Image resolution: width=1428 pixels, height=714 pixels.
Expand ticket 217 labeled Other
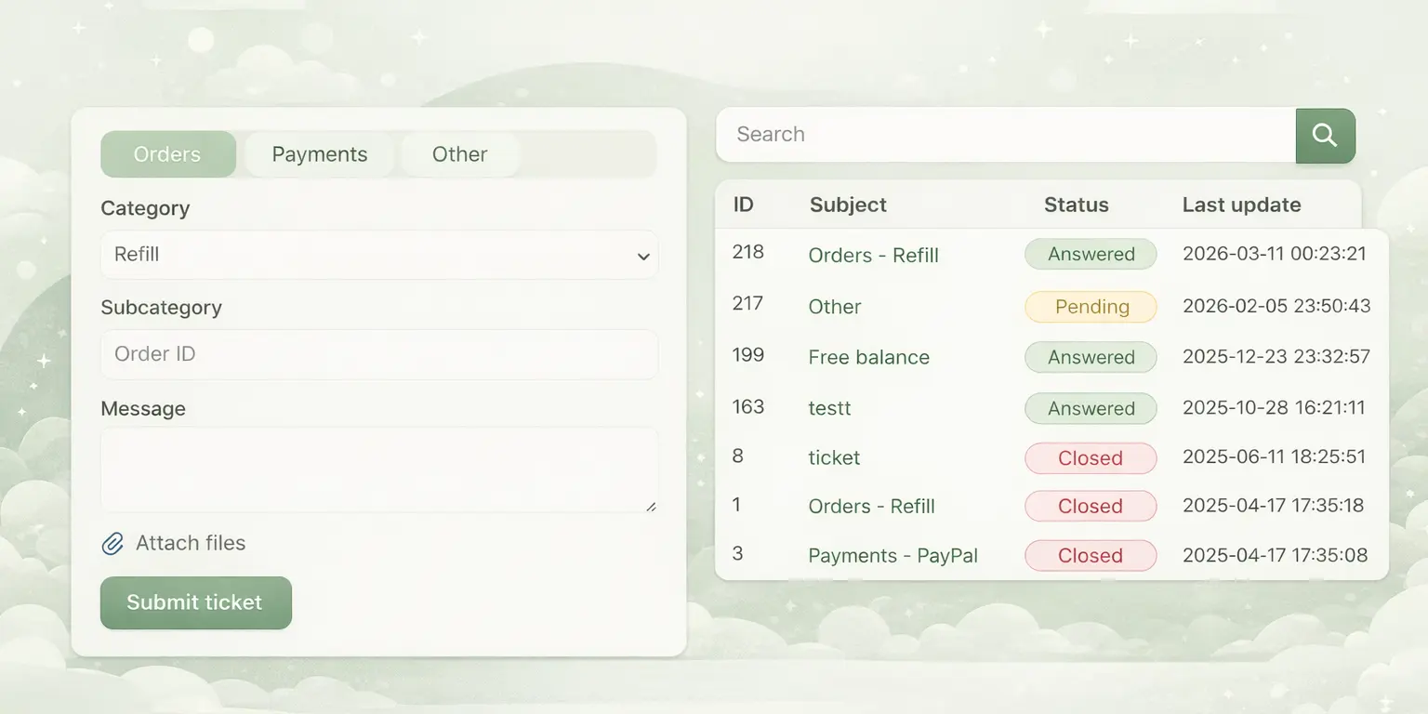[x=834, y=307]
